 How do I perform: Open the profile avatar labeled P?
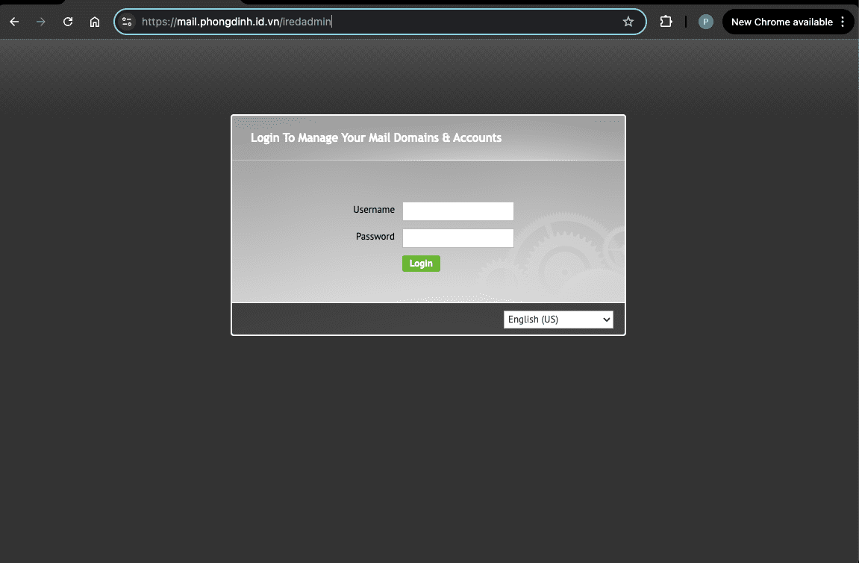pyautogui.click(x=705, y=22)
